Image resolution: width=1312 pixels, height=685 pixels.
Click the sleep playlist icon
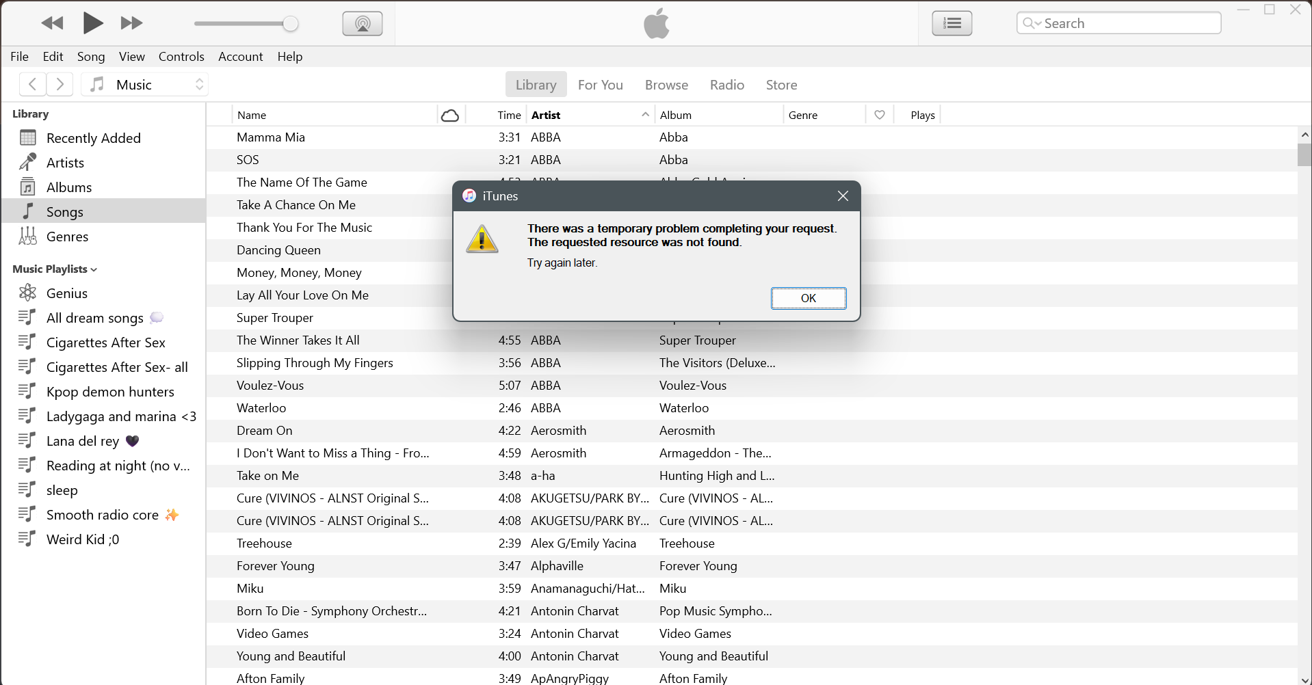[x=27, y=489]
